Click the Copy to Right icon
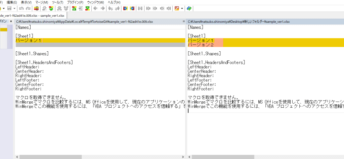The height and width of the screenshot is (159, 344). (x=95, y=8)
